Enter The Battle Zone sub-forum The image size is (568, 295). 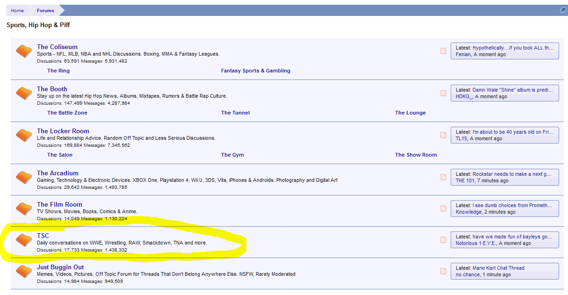[67, 113]
